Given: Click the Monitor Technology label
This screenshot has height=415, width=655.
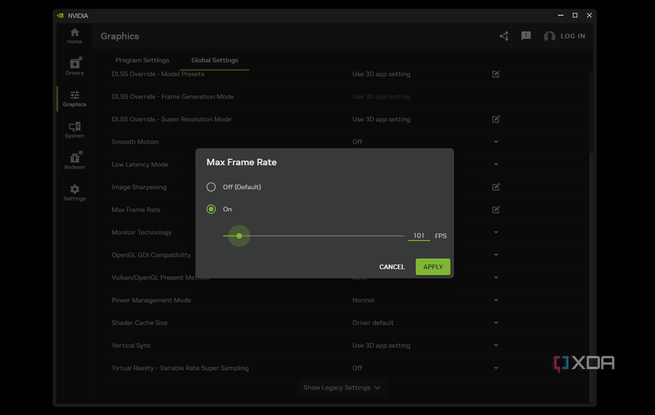Looking at the screenshot, I should [x=141, y=232].
